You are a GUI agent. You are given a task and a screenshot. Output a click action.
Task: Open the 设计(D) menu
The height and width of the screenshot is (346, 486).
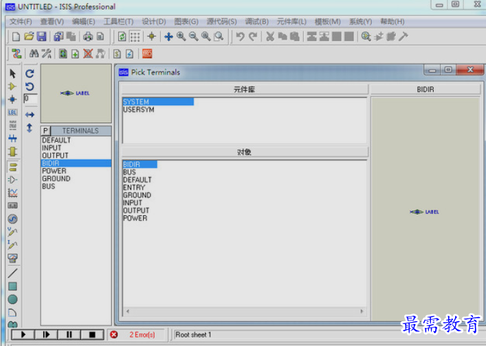coord(154,22)
